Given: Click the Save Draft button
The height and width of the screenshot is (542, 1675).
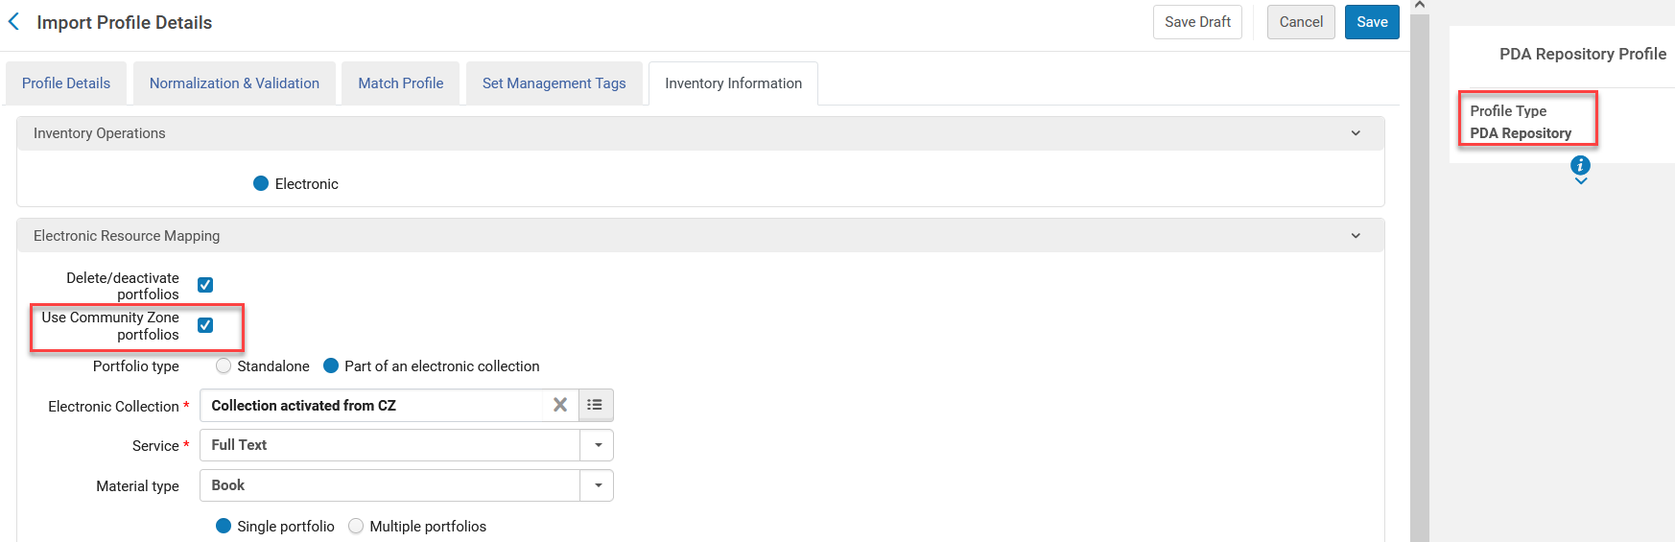Looking at the screenshot, I should pyautogui.click(x=1196, y=22).
